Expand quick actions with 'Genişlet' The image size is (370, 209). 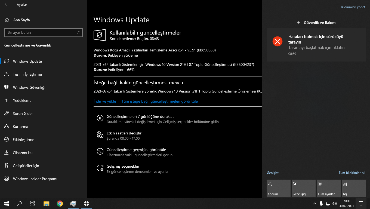pos(273,173)
